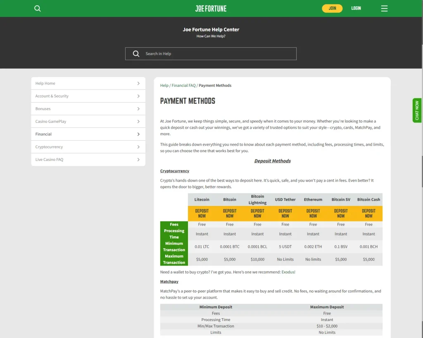The image size is (423, 338).
Task: Click the Maximum Transaction row label
Action: (174, 259)
